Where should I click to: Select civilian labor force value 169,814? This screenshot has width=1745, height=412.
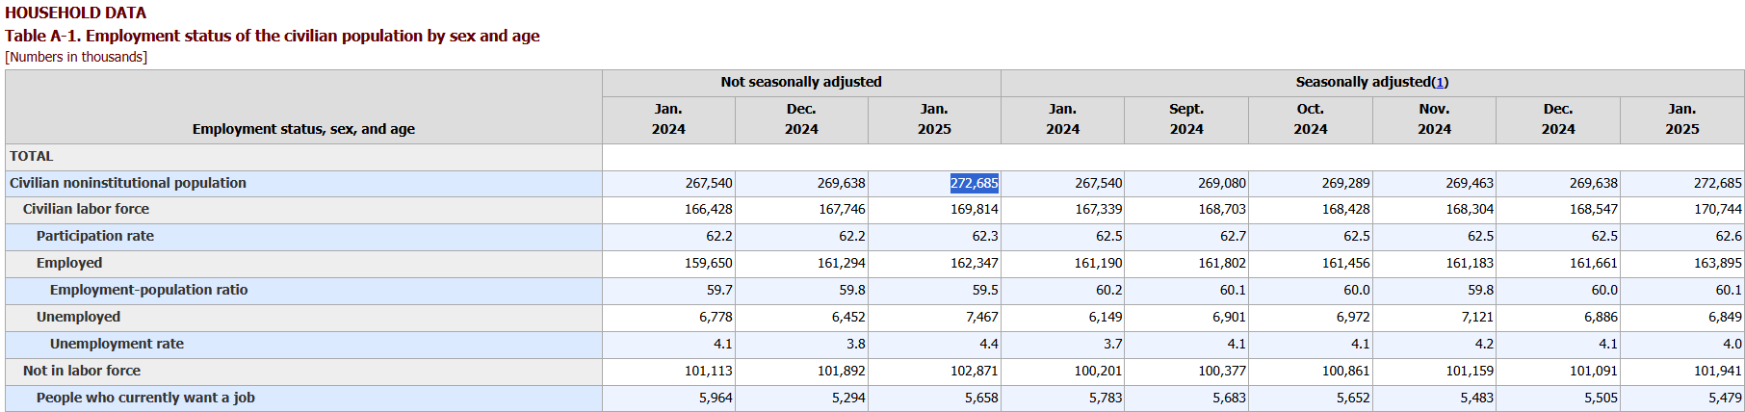[975, 209]
